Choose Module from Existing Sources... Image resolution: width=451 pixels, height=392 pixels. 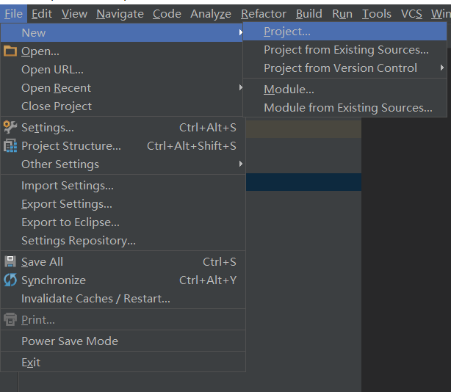tap(345, 108)
